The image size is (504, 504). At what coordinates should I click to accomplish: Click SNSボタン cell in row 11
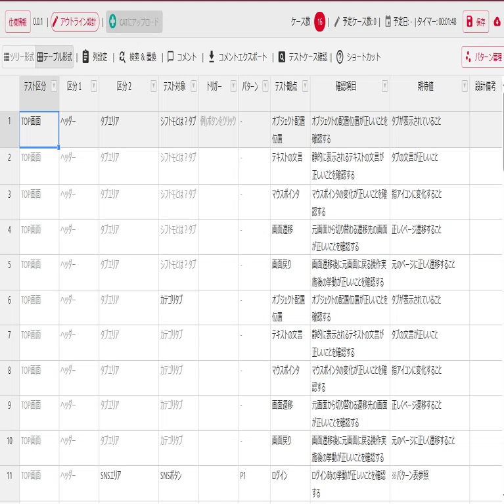point(178,484)
